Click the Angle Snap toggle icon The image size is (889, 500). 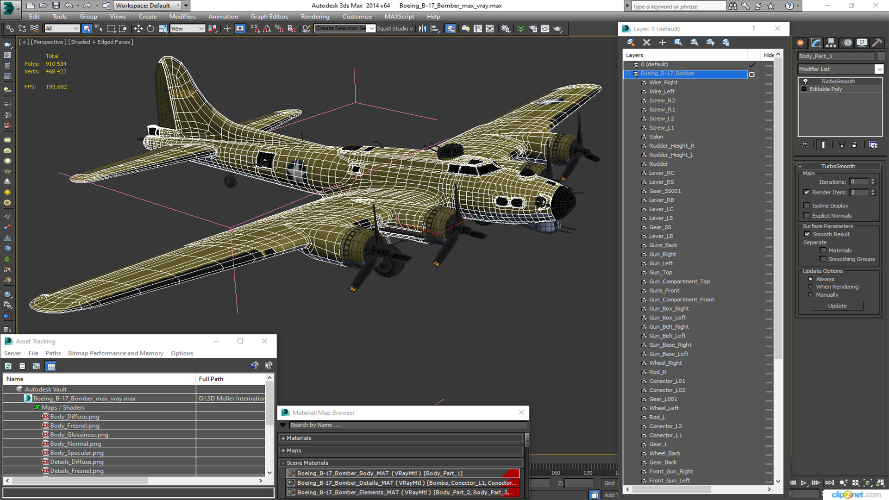[267, 29]
